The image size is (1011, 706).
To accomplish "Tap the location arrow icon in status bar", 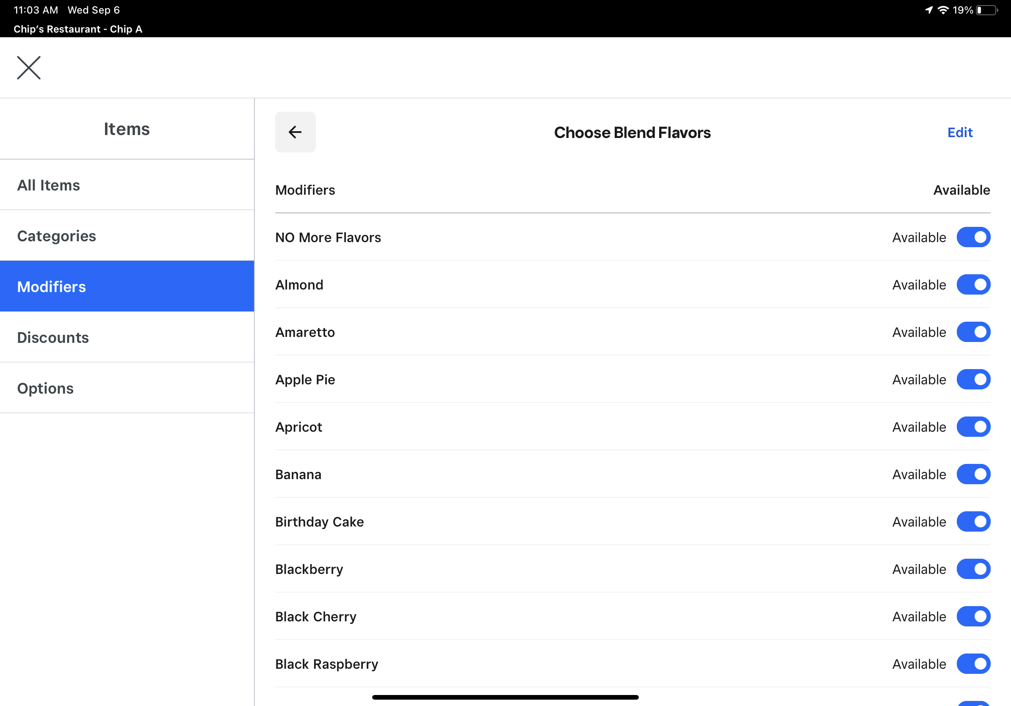I will pyautogui.click(x=929, y=10).
